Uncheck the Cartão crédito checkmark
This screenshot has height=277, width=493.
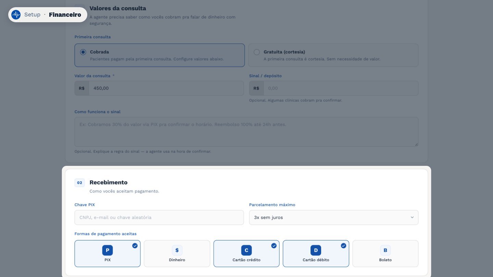[274, 246]
